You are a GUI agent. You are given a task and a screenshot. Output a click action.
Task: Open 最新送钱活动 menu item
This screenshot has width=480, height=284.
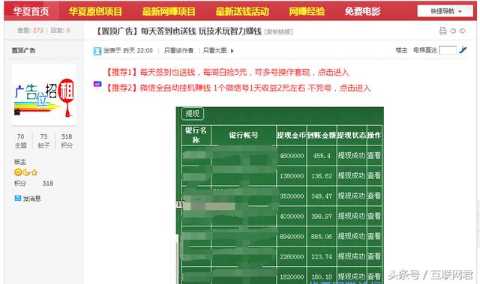pos(242,11)
